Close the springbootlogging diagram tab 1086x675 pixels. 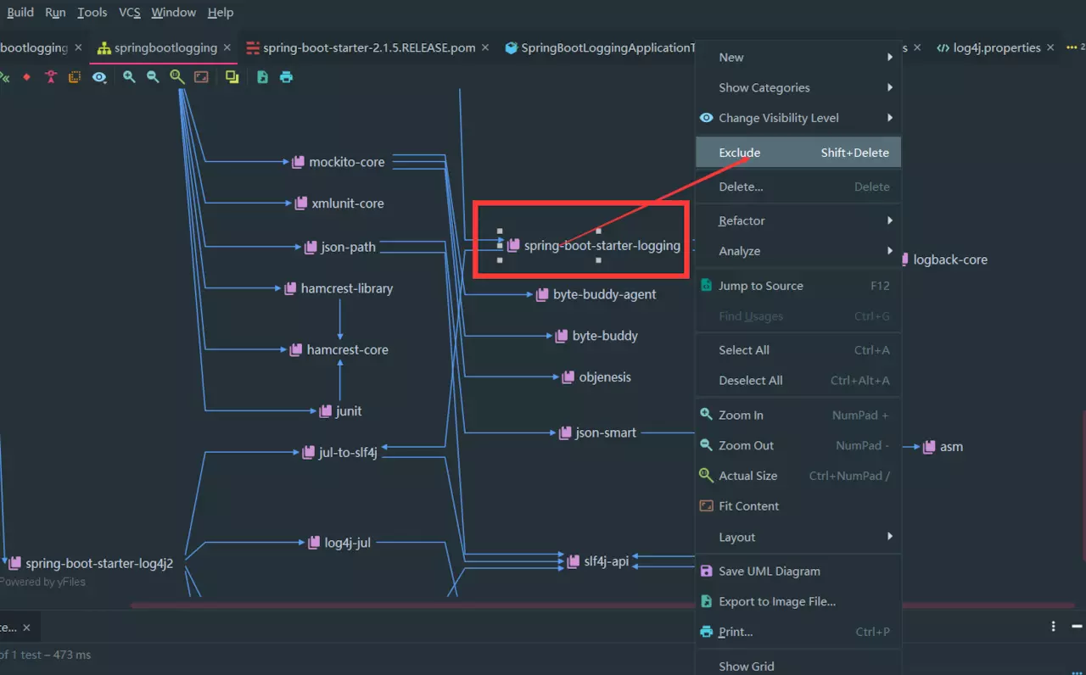click(x=227, y=48)
